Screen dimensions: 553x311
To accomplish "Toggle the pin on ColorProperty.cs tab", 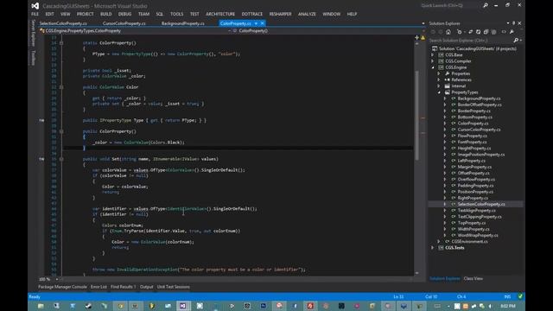I will coord(256,23).
